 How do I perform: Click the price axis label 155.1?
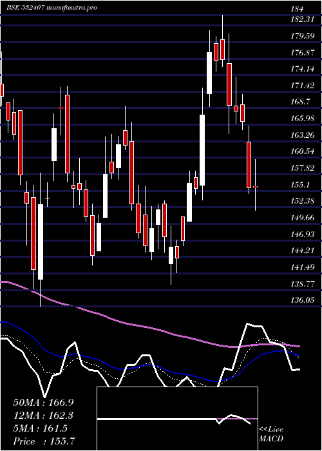coord(301,184)
